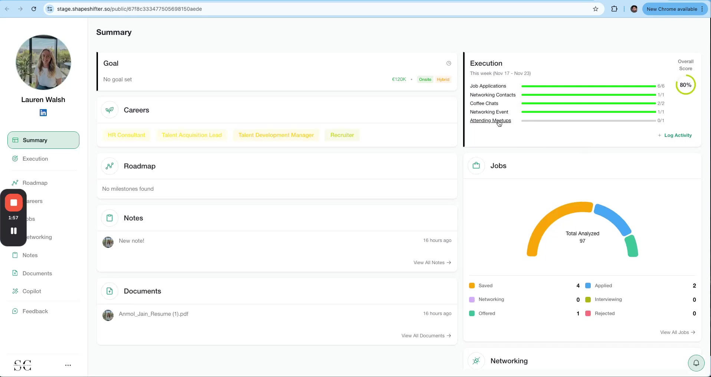
Task: Click the Attending Meetups link
Action: point(490,120)
